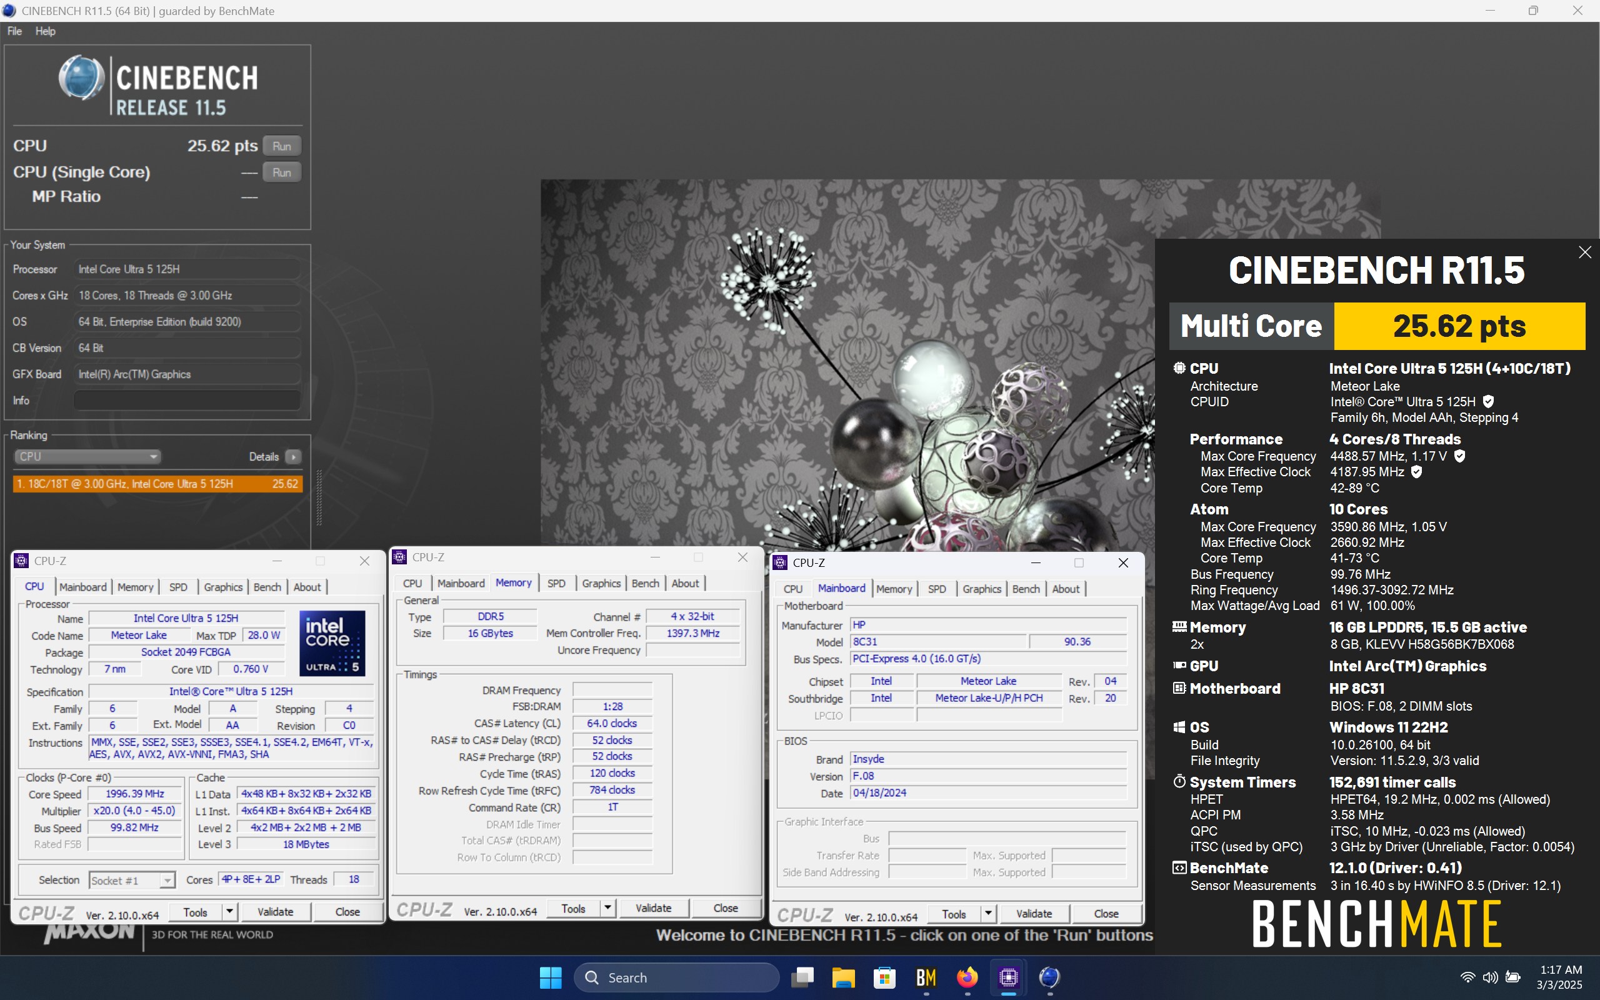This screenshot has height=1000, width=1600.
Task: Run the CPU Single Core benchmark
Action: pos(282,172)
